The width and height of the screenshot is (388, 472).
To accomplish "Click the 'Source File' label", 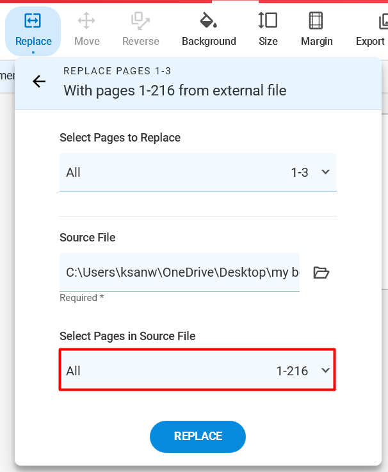I will tap(87, 238).
